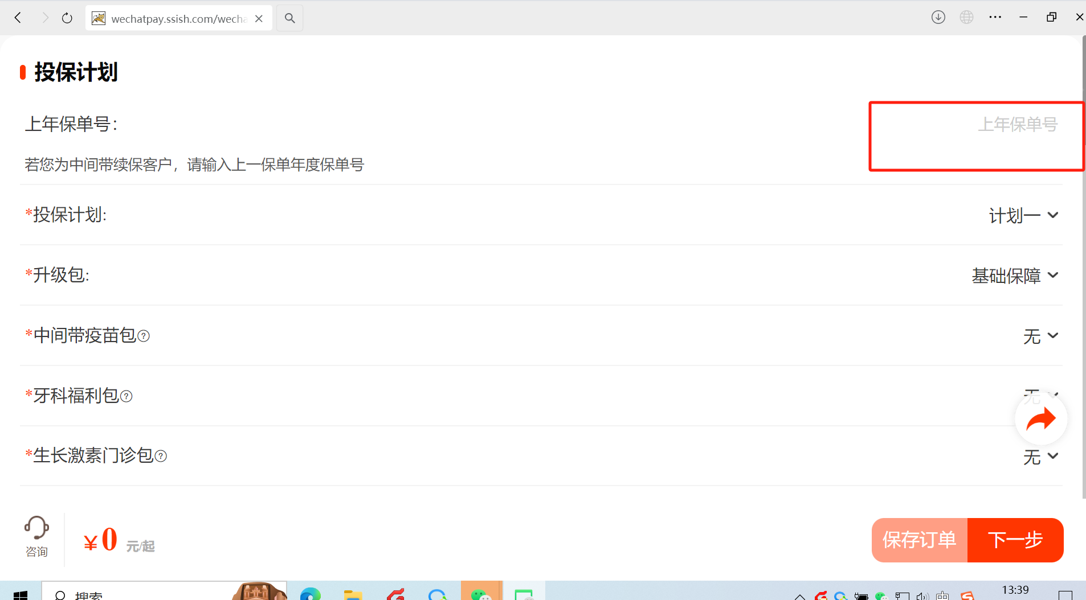Open help for 中间带疫苗包 question mark

(x=144, y=336)
